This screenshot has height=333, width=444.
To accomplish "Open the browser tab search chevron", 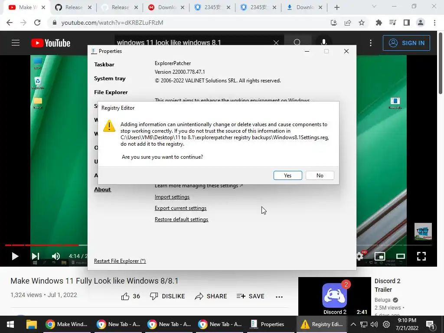I will (374, 7).
